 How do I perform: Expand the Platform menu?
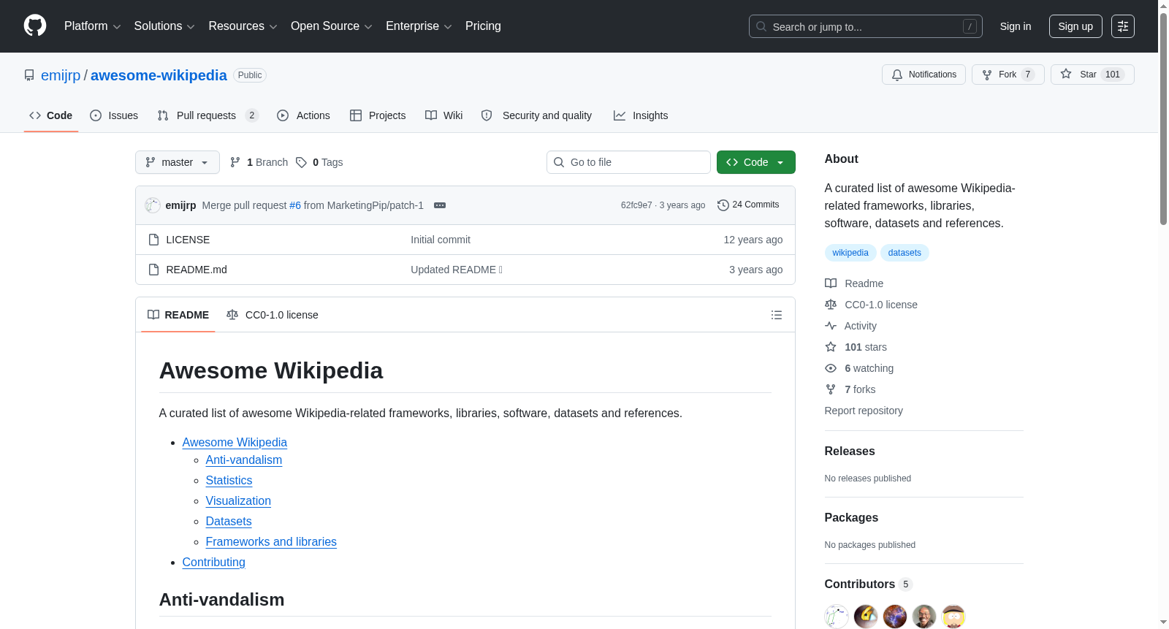[x=92, y=26]
